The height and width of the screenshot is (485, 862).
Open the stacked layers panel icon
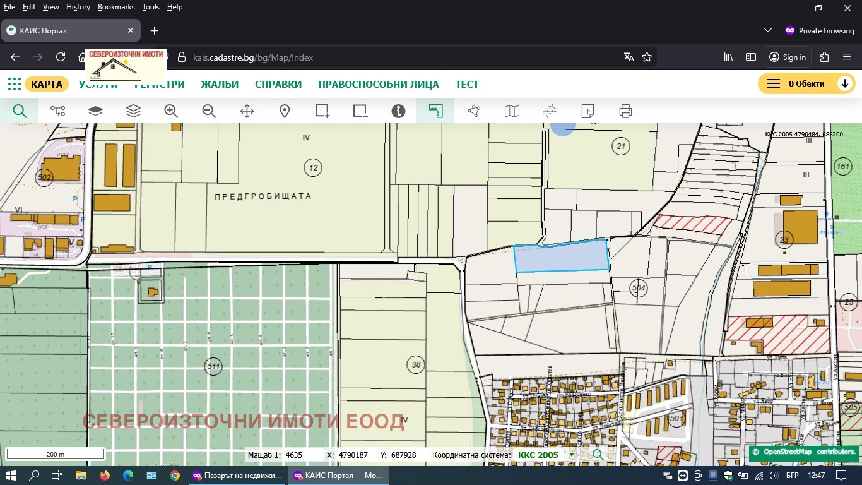point(133,111)
